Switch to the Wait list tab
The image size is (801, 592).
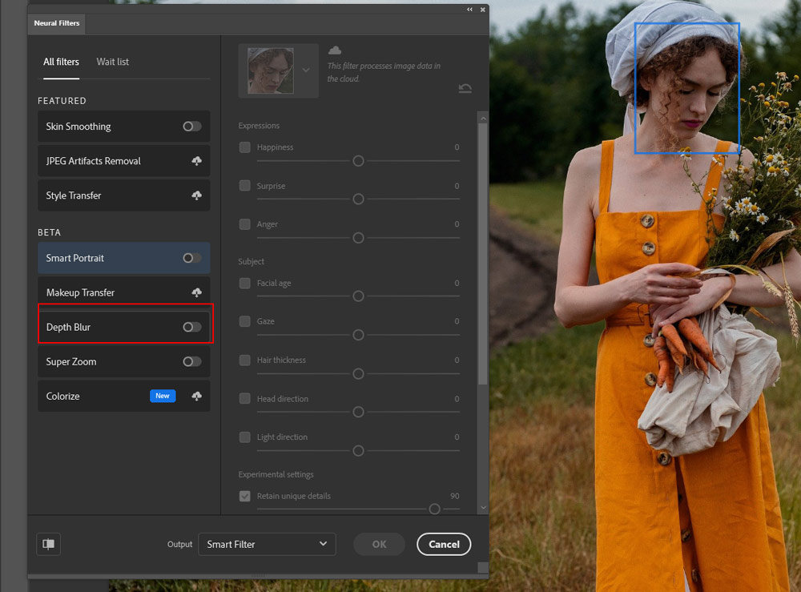coord(111,62)
